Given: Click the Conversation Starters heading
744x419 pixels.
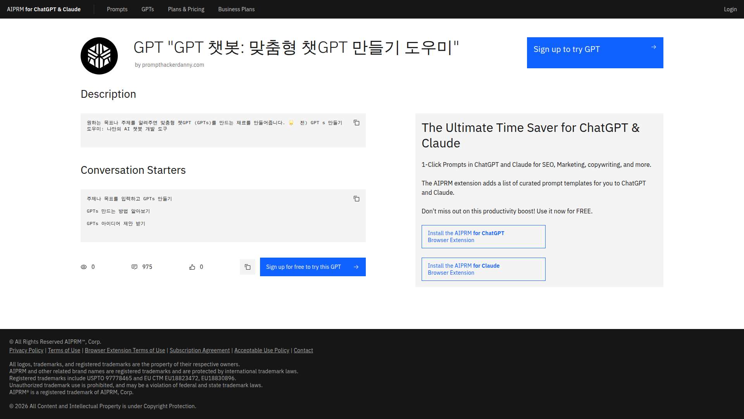Looking at the screenshot, I should pyautogui.click(x=133, y=170).
